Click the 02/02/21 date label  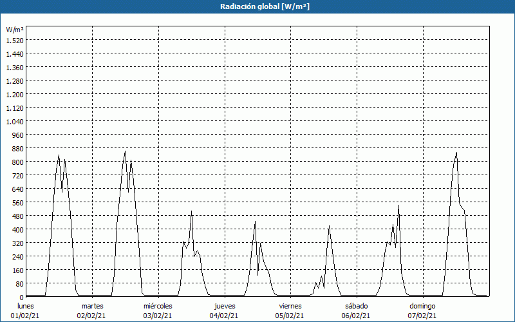pos(91,316)
